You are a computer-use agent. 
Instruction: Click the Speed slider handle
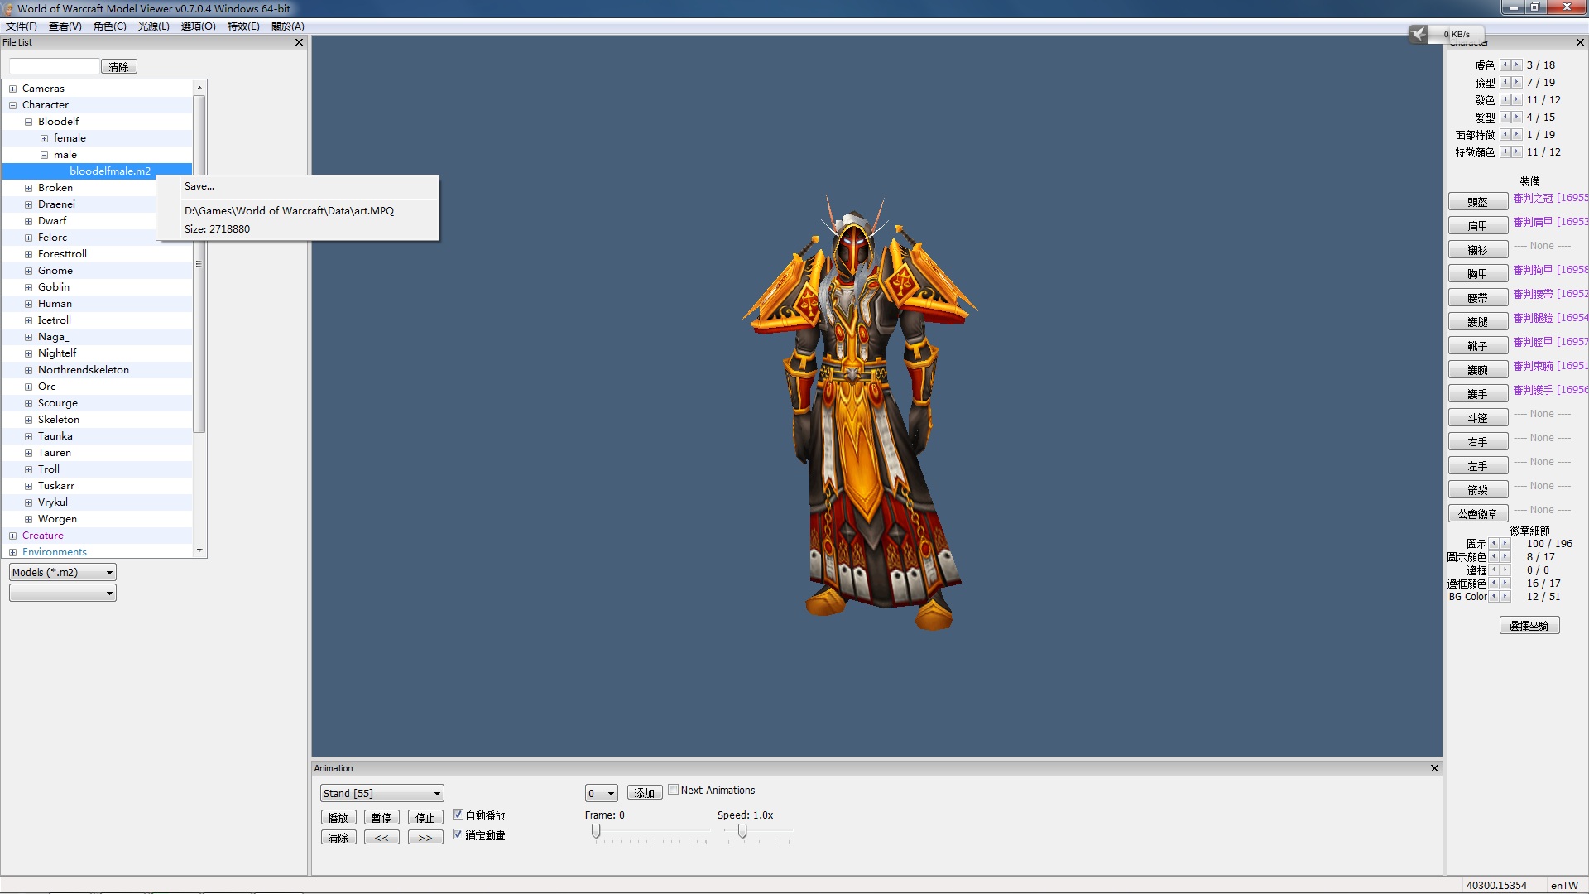click(x=742, y=831)
